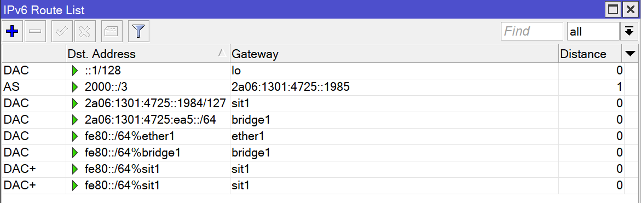
Task: Click the comment toolbar icon
Action: tap(112, 31)
